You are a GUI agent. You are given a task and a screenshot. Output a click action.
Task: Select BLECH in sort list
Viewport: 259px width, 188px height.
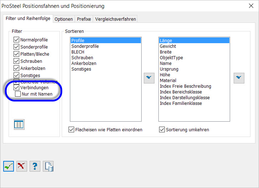coord(106,52)
